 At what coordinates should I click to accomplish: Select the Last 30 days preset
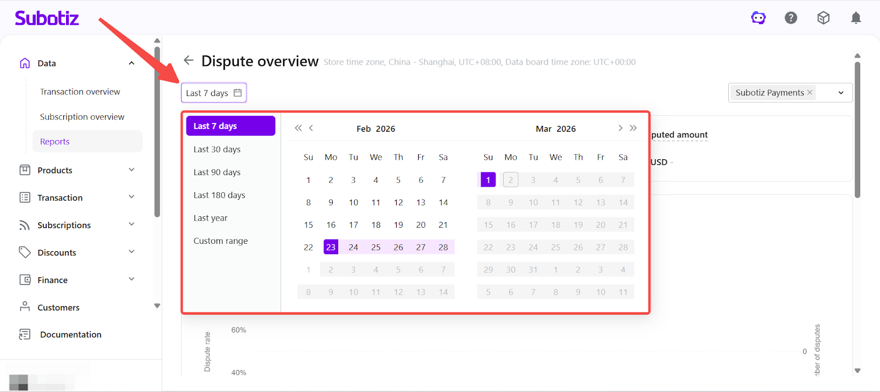pyautogui.click(x=217, y=149)
